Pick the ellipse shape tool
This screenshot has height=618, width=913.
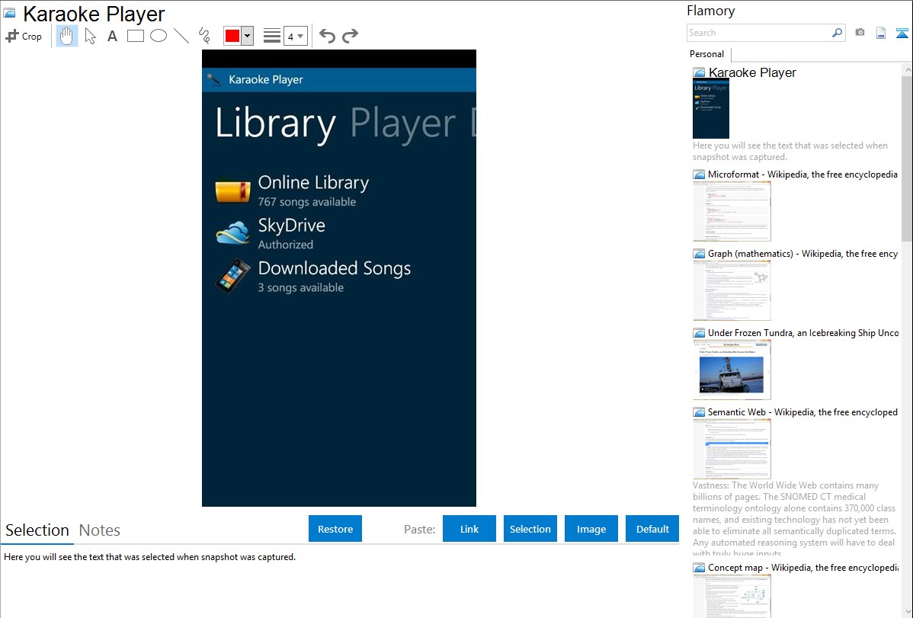pyautogui.click(x=159, y=36)
